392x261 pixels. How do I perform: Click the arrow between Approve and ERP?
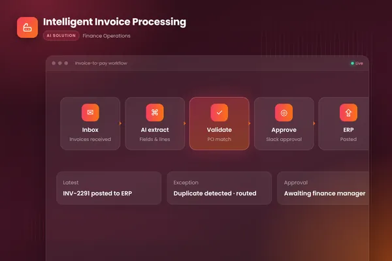(314, 123)
